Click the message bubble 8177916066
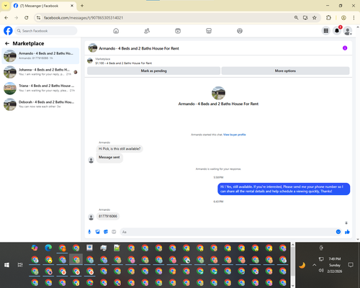This screenshot has width=360, height=288. [108, 216]
